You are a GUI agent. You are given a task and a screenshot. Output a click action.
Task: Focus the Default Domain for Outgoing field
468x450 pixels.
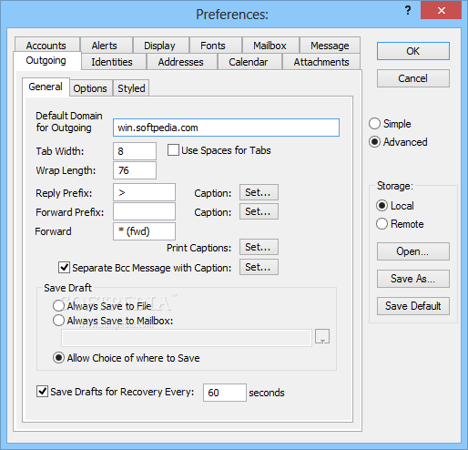[226, 128]
